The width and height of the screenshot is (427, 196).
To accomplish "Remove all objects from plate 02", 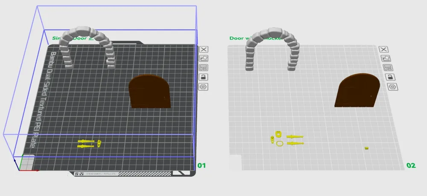I will pyautogui.click(x=389, y=49).
